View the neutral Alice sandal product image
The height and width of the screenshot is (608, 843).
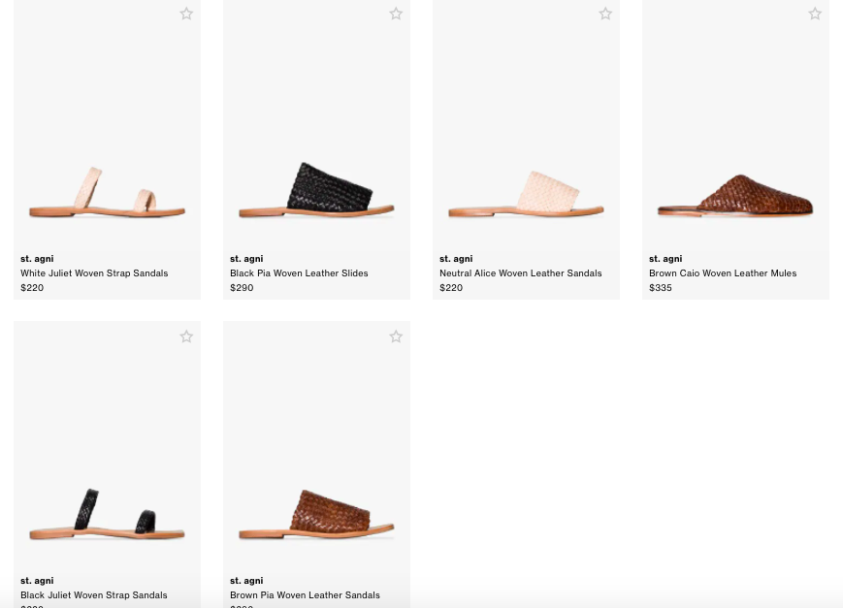click(x=527, y=194)
